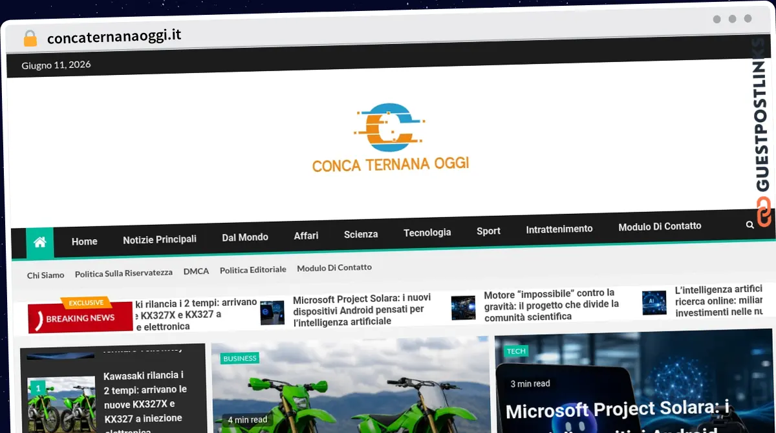Viewport: 776px width, 433px height.
Task: Click the BUSINESS category tag
Action: (x=240, y=358)
